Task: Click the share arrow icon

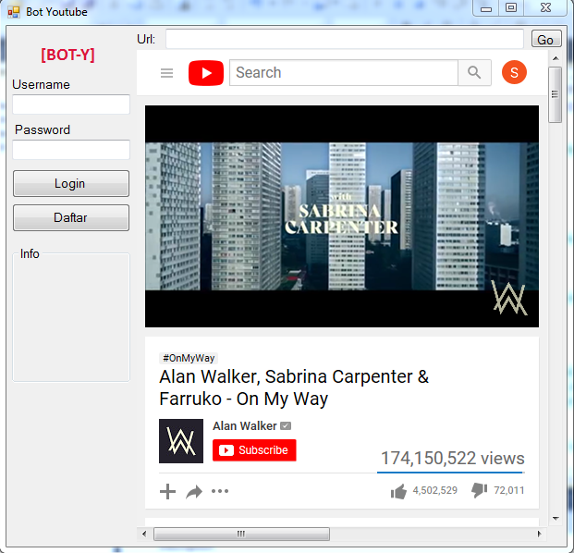Action: [x=194, y=491]
